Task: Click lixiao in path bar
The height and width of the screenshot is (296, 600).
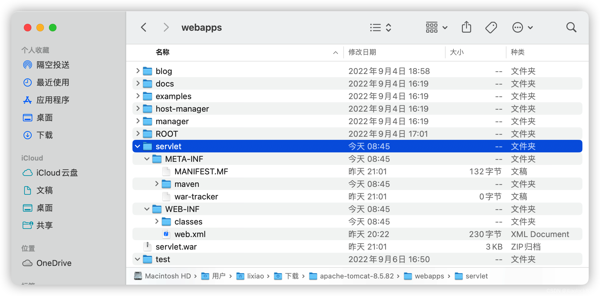Action: point(250,276)
